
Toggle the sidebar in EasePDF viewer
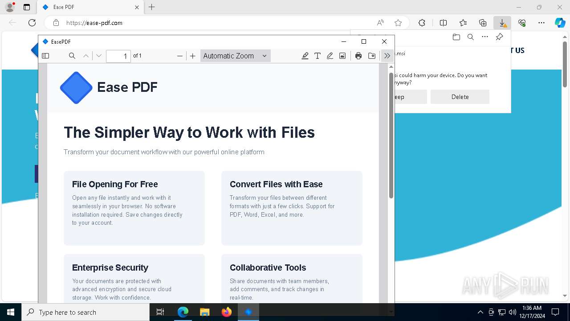coord(45,56)
